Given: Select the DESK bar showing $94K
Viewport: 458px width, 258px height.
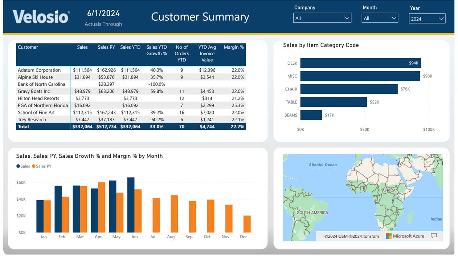Looking at the screenshot, I should click(361, 63).
